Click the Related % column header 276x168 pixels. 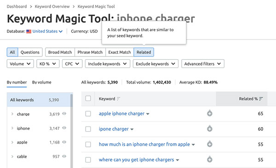click(241, 99)
